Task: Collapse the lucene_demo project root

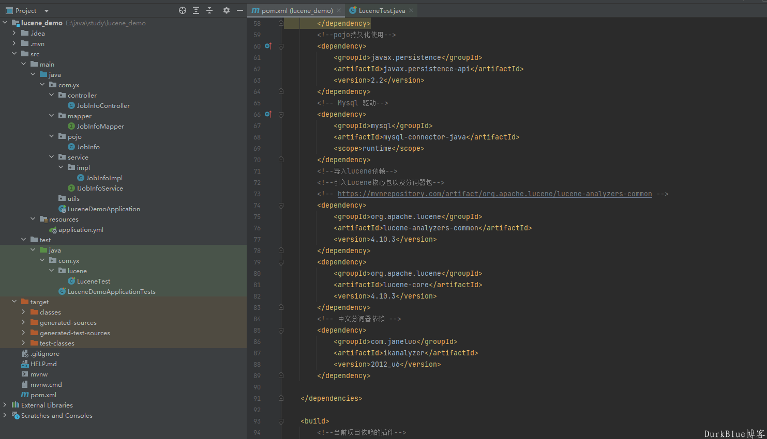Action: click(x=5, y=23)
